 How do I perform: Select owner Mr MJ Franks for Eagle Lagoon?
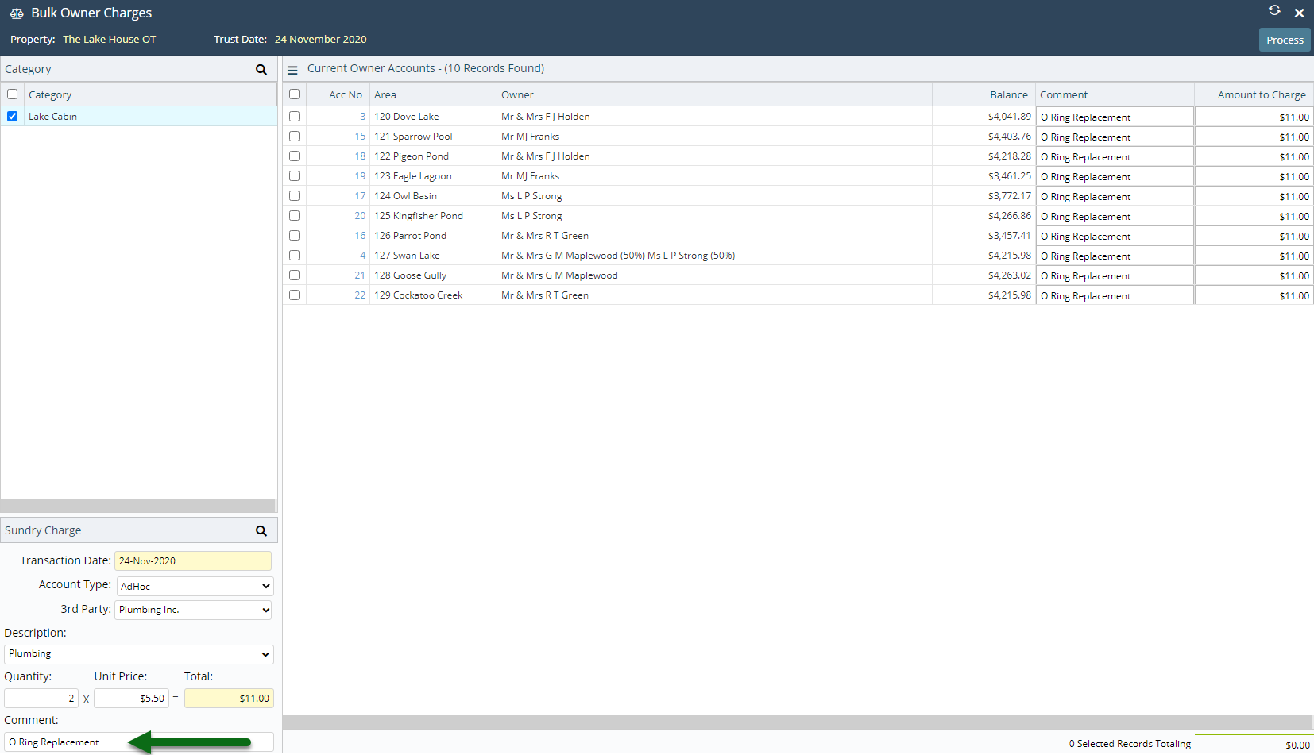(530, 176)
